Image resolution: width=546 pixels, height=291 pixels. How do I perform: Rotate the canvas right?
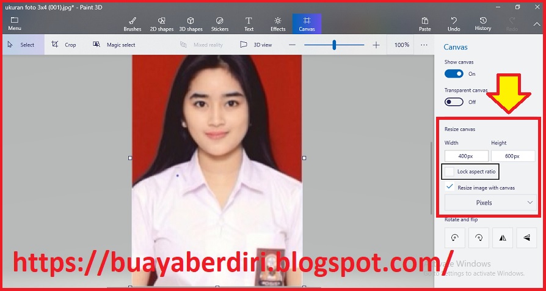click(x=479, y=238)
